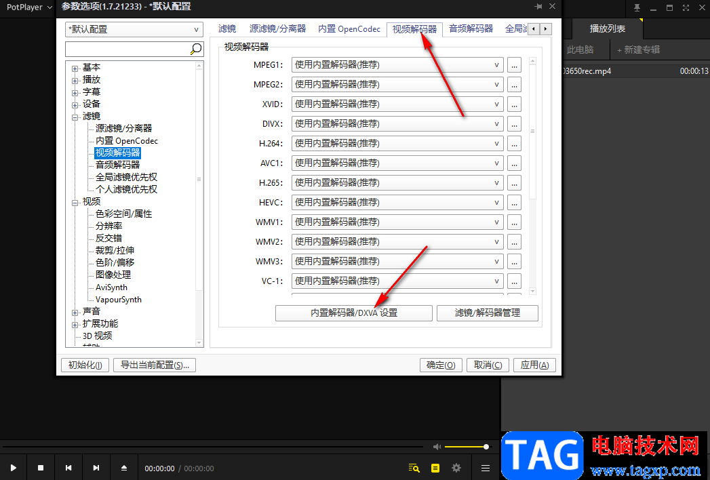Click the PotPlayer pin-on-top icon
Viewport: 710px width, 480px height.
coord(637,7)
